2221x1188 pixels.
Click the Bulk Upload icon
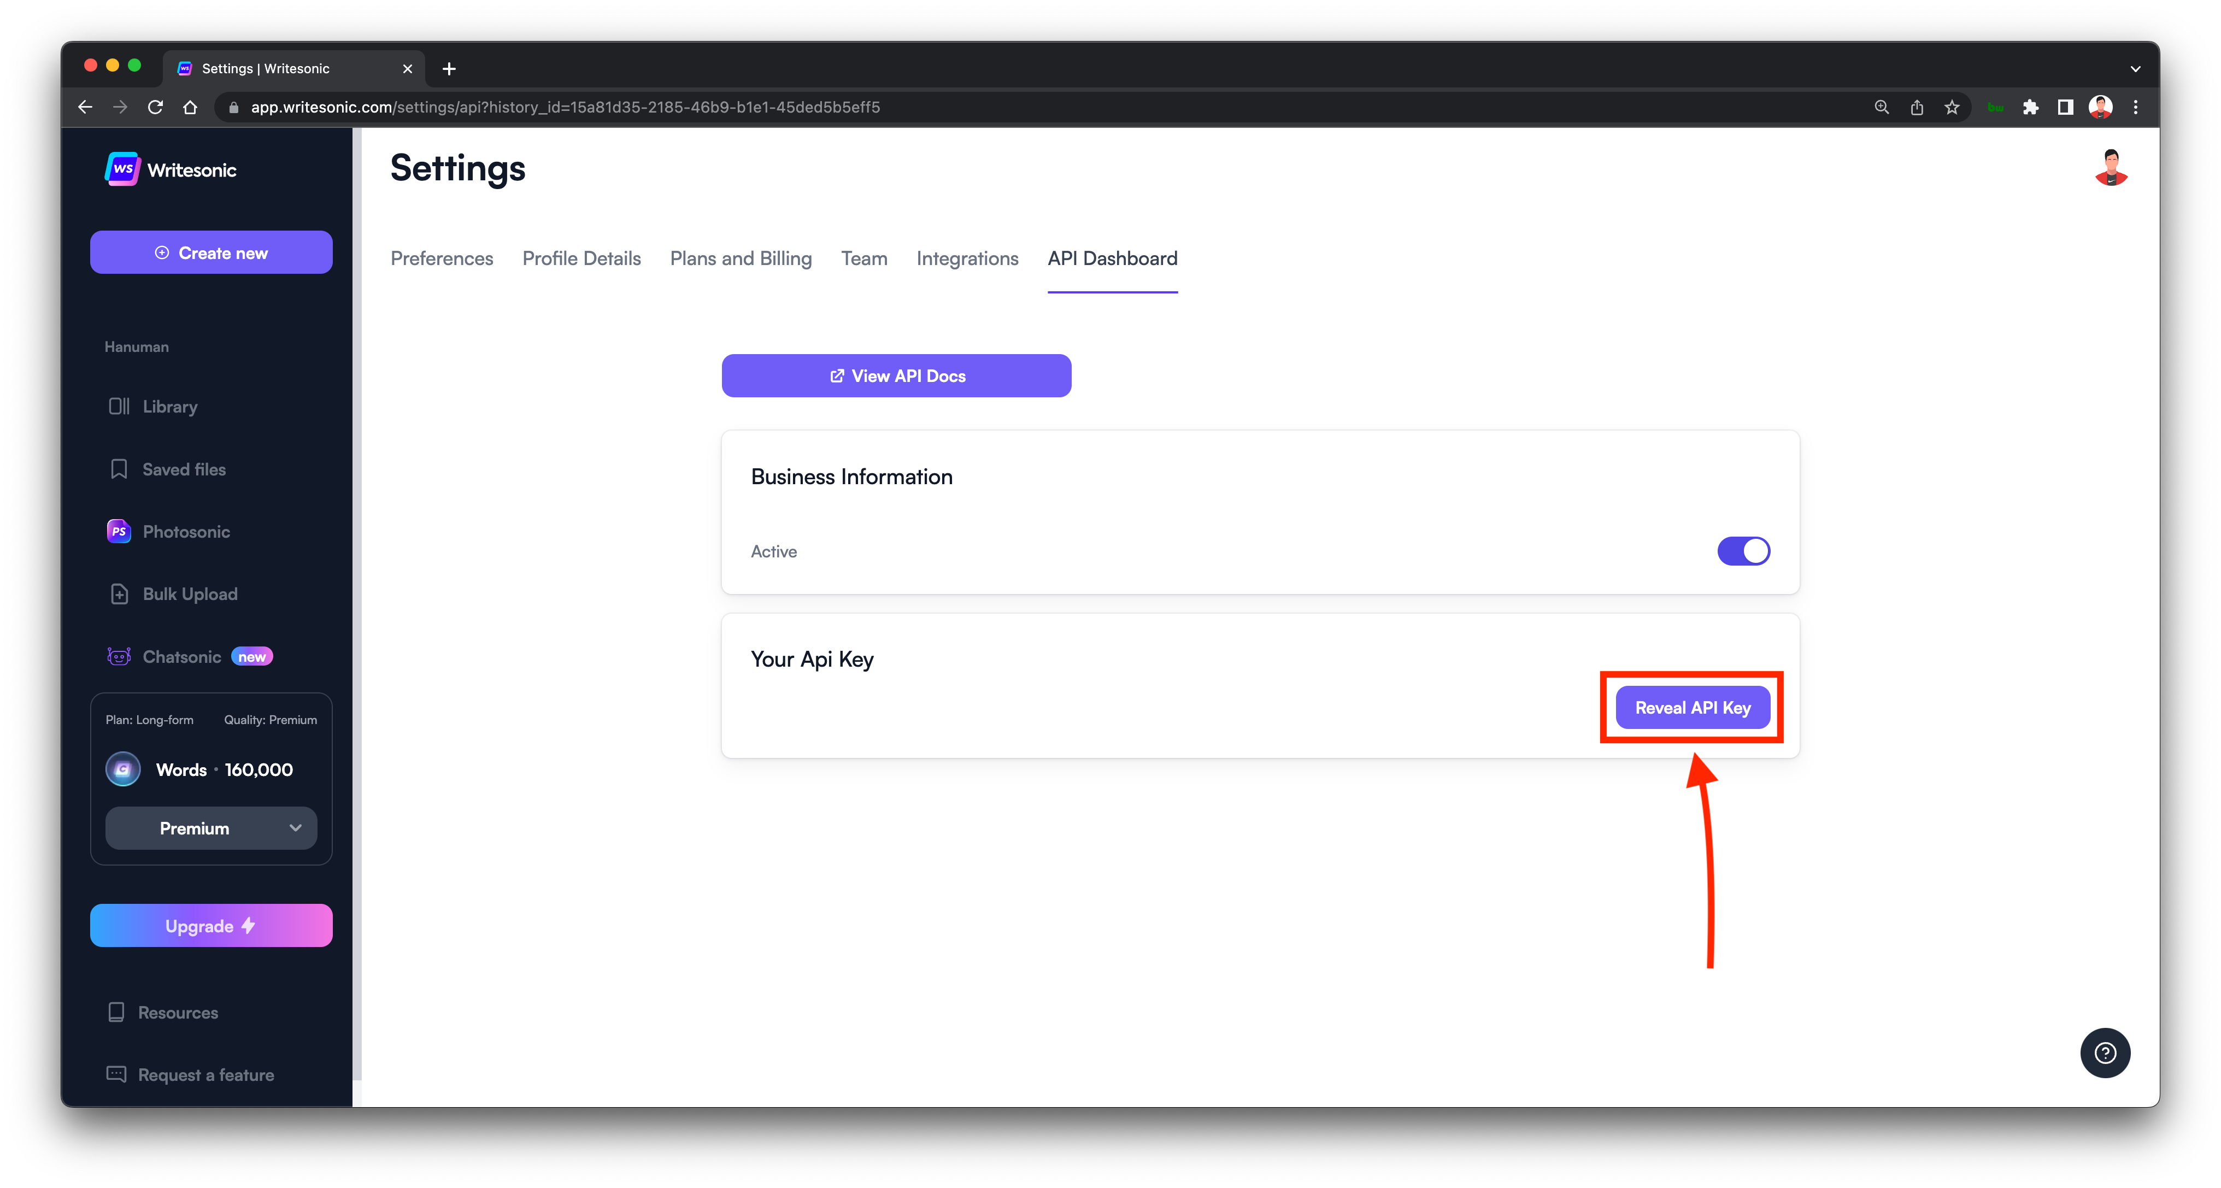[x=119, y=594]
